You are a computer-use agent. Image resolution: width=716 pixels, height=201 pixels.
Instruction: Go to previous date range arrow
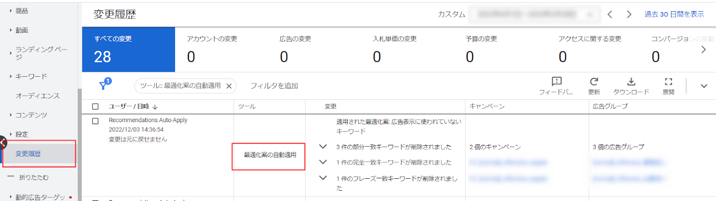(610, 14)
